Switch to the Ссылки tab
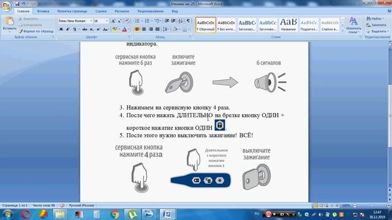The width and height of the screenshot is (392, 220). coord(101,11)
